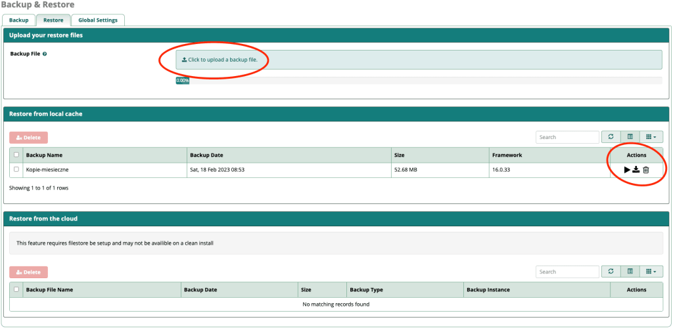Focus the Search field in cloud section
The image size is (673, 330).
click(x=567, y=272)
